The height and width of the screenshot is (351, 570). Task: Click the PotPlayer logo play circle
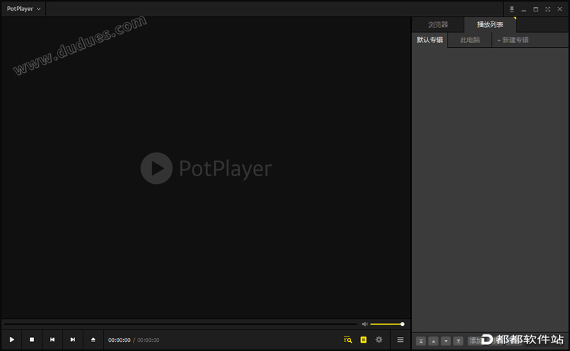(x=156, y=169)
